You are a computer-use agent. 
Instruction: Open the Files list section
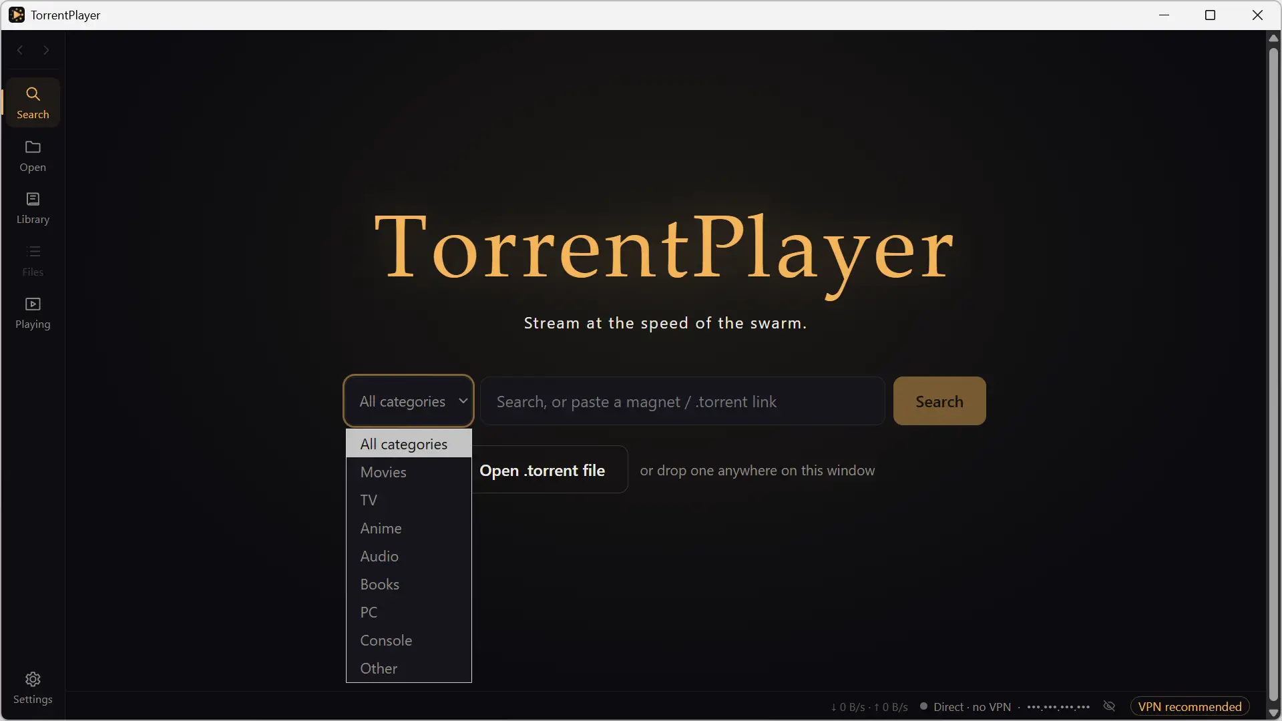pyautogui.click(x=33, y=261)
